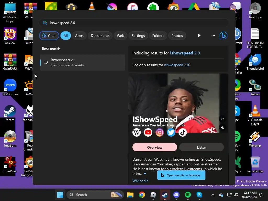Open Spotify from the taskbar
Viewport: 268px width, 201px height.
[x=188, y=195]
